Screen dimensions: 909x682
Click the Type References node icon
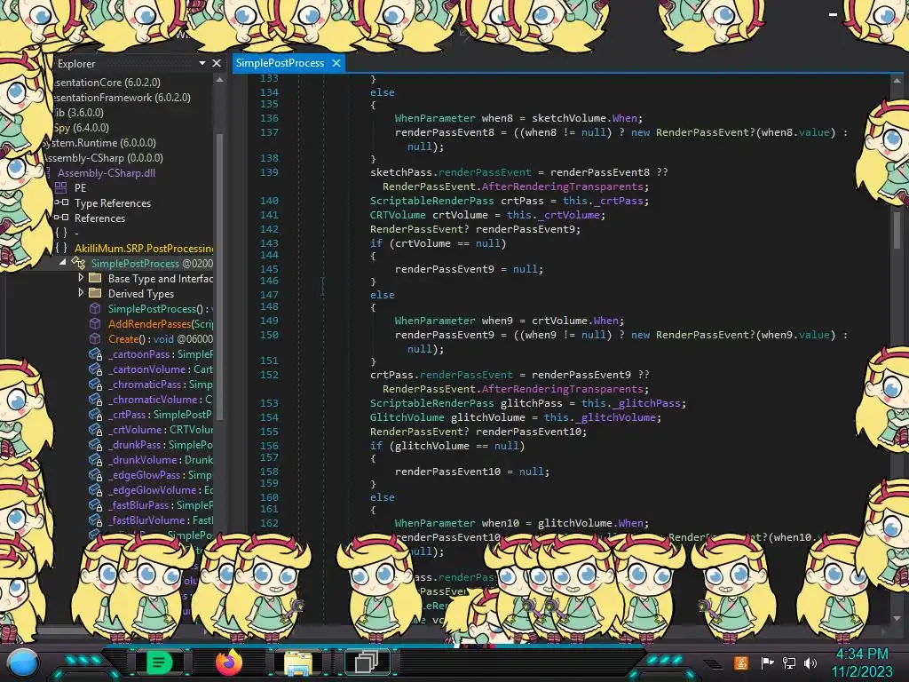tap(61, 202)
